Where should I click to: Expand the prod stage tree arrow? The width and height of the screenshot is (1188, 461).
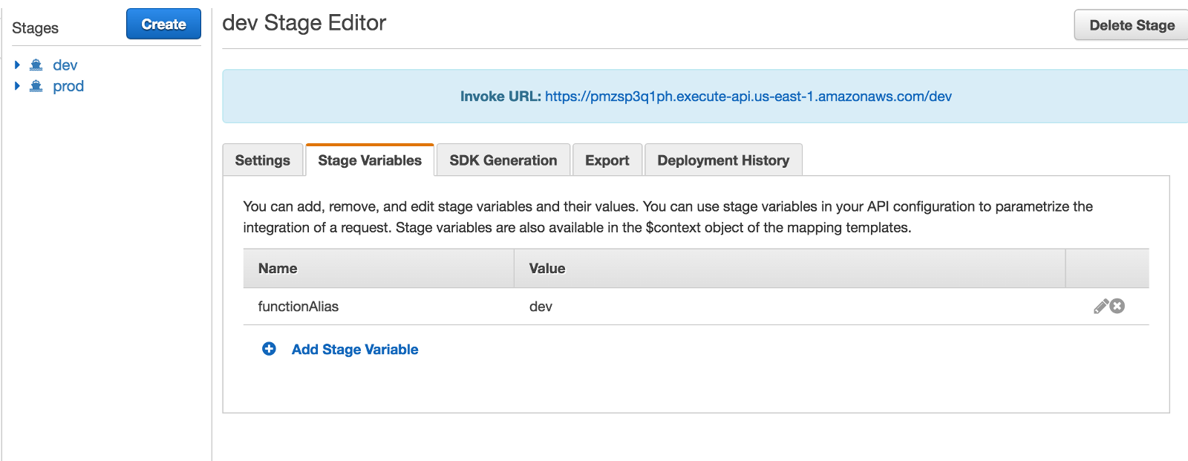pos(17,86)
